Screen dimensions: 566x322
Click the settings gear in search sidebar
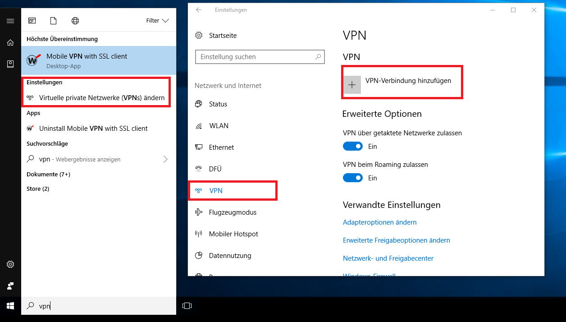[x=10, y=264]
